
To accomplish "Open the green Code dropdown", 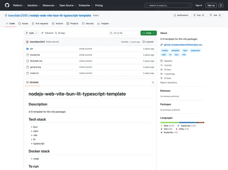I will click(148, 33).
